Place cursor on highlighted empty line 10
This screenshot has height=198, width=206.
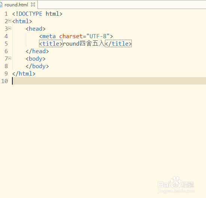pos(109,81)
